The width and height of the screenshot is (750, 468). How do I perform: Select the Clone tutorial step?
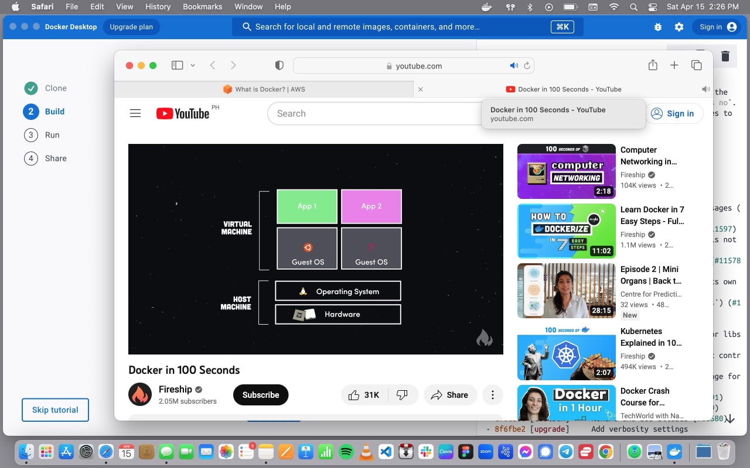click(x=46, y=88)
